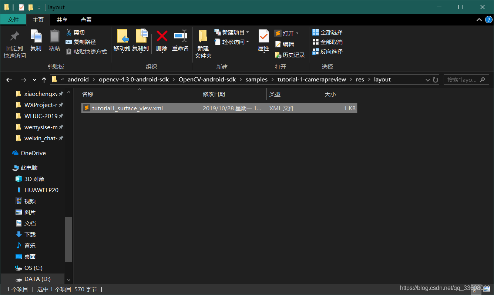This screenshot has width=494, height=295.
Task: Select the file tutorial1_surface_view.xml
Action: click(219, 108)
